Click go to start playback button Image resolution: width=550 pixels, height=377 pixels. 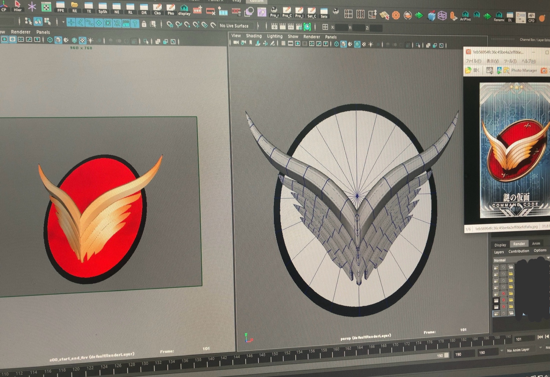pyautogui.click(x=540, y=337)
